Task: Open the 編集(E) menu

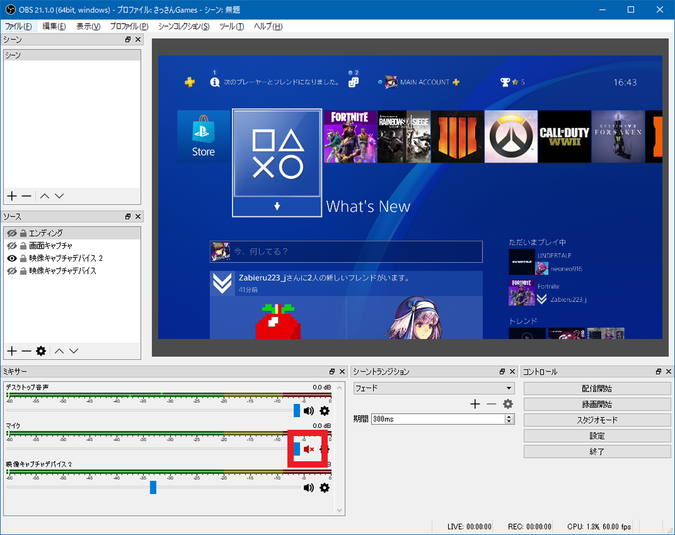Action: 54,26
